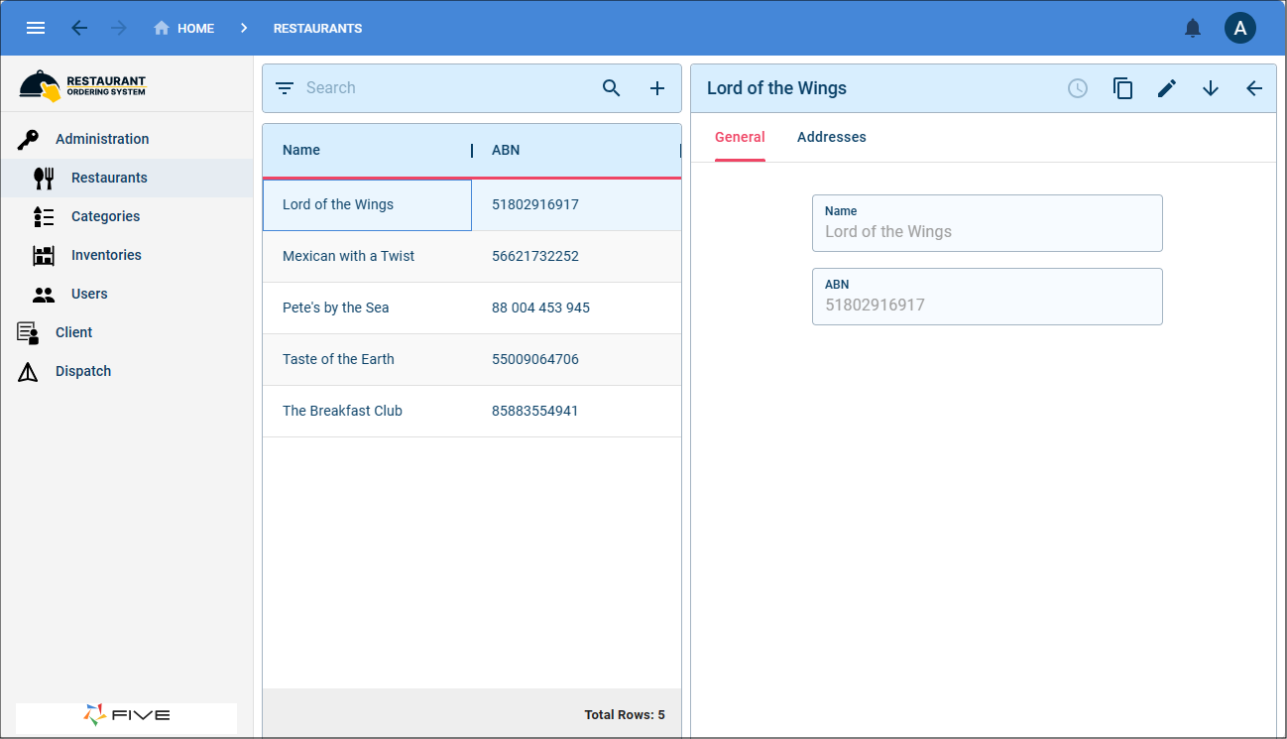The height and width of the screenshot is (739, 1287).
Task: Click ABN value 51802916917 in the list
Action: pos(535,205)
